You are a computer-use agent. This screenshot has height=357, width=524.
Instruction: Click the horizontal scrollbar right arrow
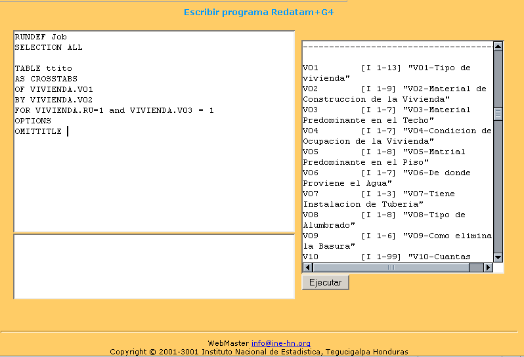click(488, 268)
